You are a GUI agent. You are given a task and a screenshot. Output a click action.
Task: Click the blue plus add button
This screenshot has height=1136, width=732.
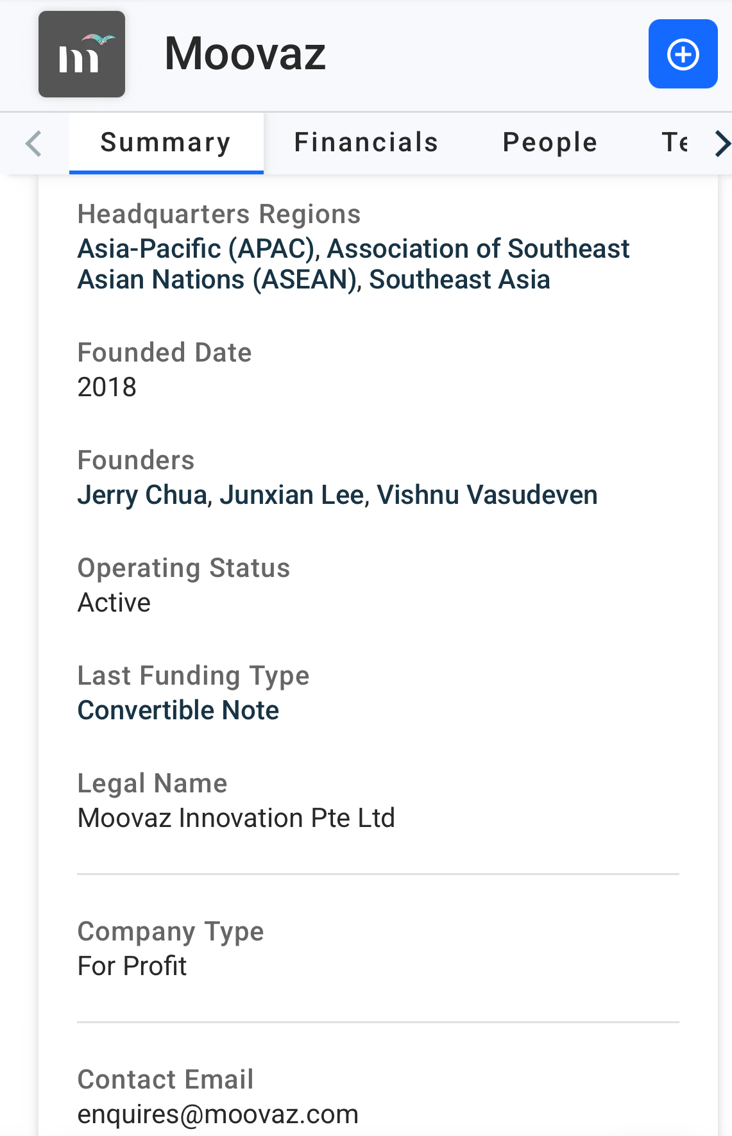tap(683, 54)
